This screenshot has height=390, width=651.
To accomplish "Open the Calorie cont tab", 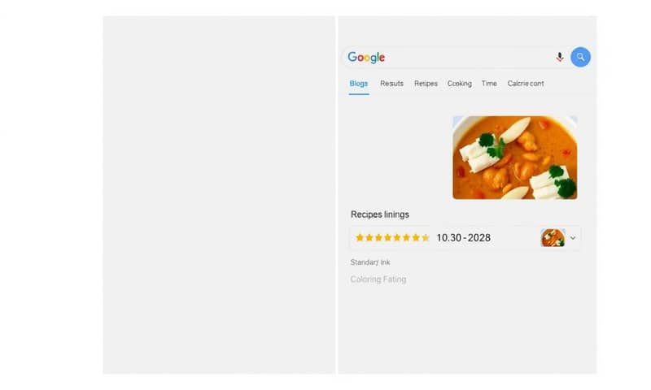I will click(526, 84).
